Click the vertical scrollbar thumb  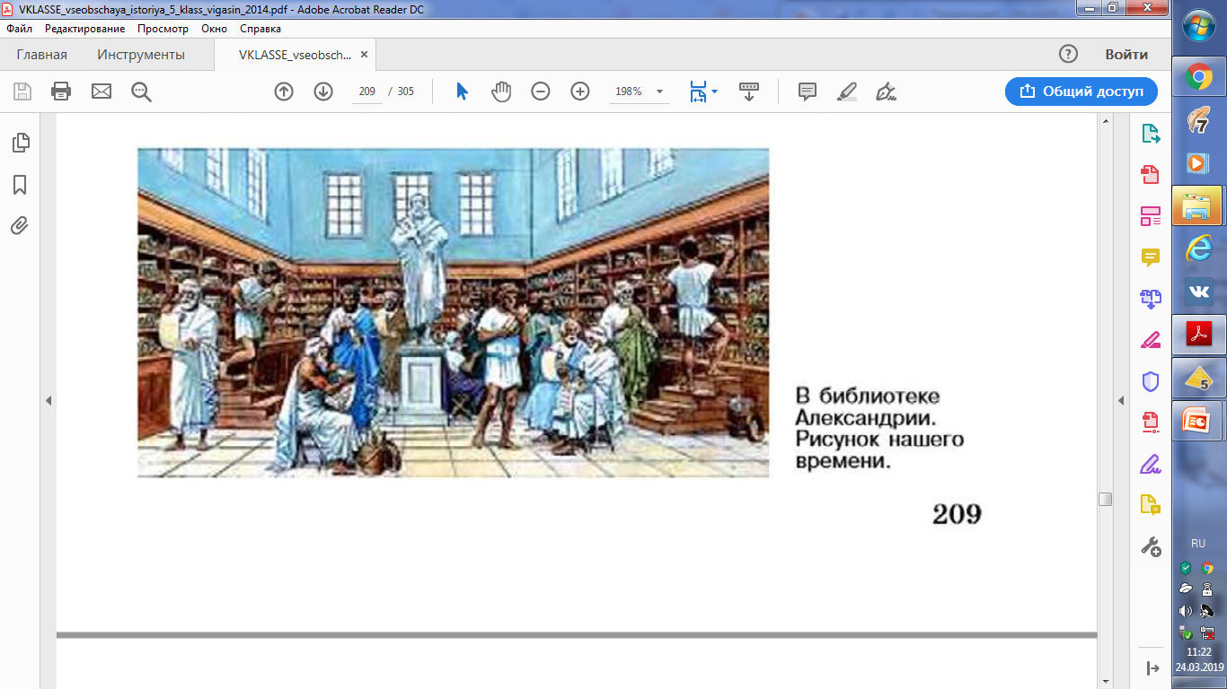click(x=1106, y=499)
